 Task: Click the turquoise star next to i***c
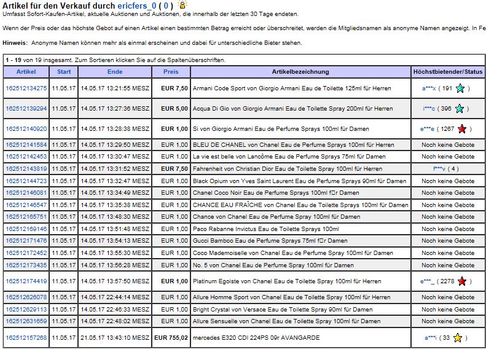click(x=460, y=109)
